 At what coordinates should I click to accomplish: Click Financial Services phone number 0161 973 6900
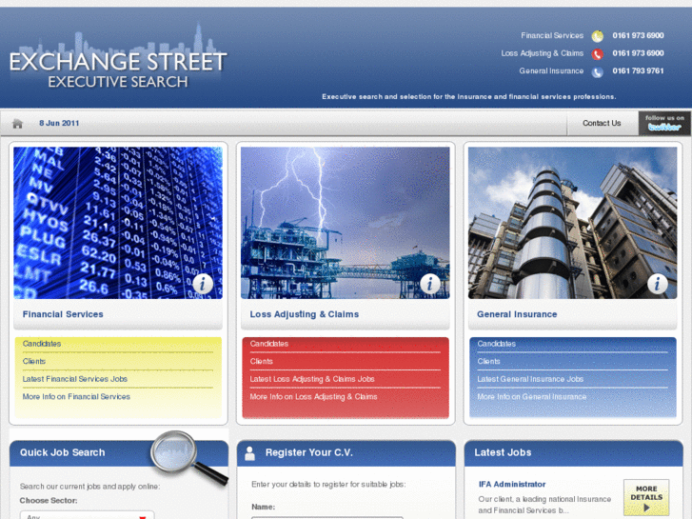[638, 35]
